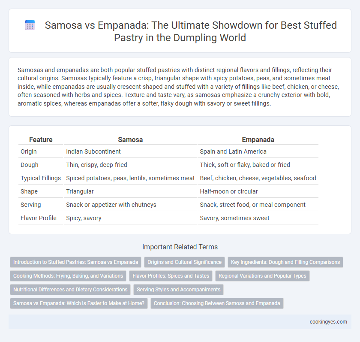Select the 'Origins and Cultural Significance' tag
Viewport: 360px width, 342px height.
[184, 262]
